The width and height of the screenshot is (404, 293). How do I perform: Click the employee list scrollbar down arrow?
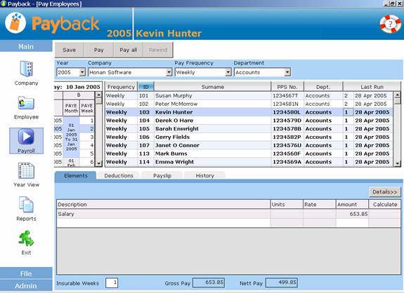click(x=397, y=163)
